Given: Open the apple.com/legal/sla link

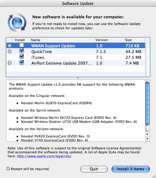Looking at the screenshot, I should (x=44, y=156).
